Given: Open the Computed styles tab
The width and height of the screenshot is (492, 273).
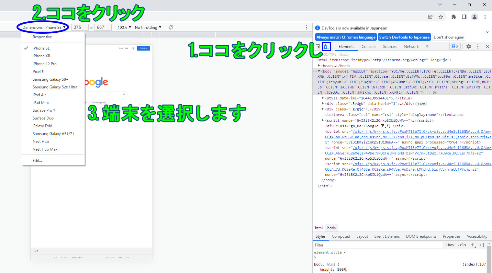Looking at the screenshot, I should [341, 236].
